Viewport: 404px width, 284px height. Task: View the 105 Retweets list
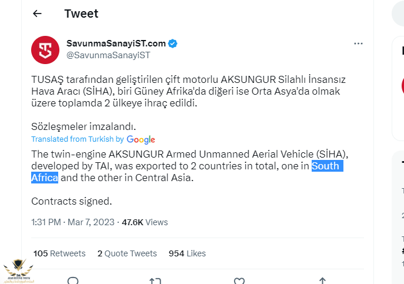coord(59,253)
